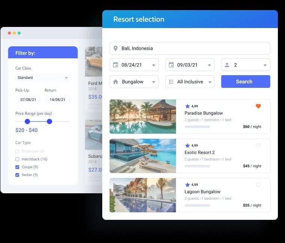The width and height of the screenshot is (285, 243).
Task: Open the Standard car class dropdown
Action: coord(43,78)
